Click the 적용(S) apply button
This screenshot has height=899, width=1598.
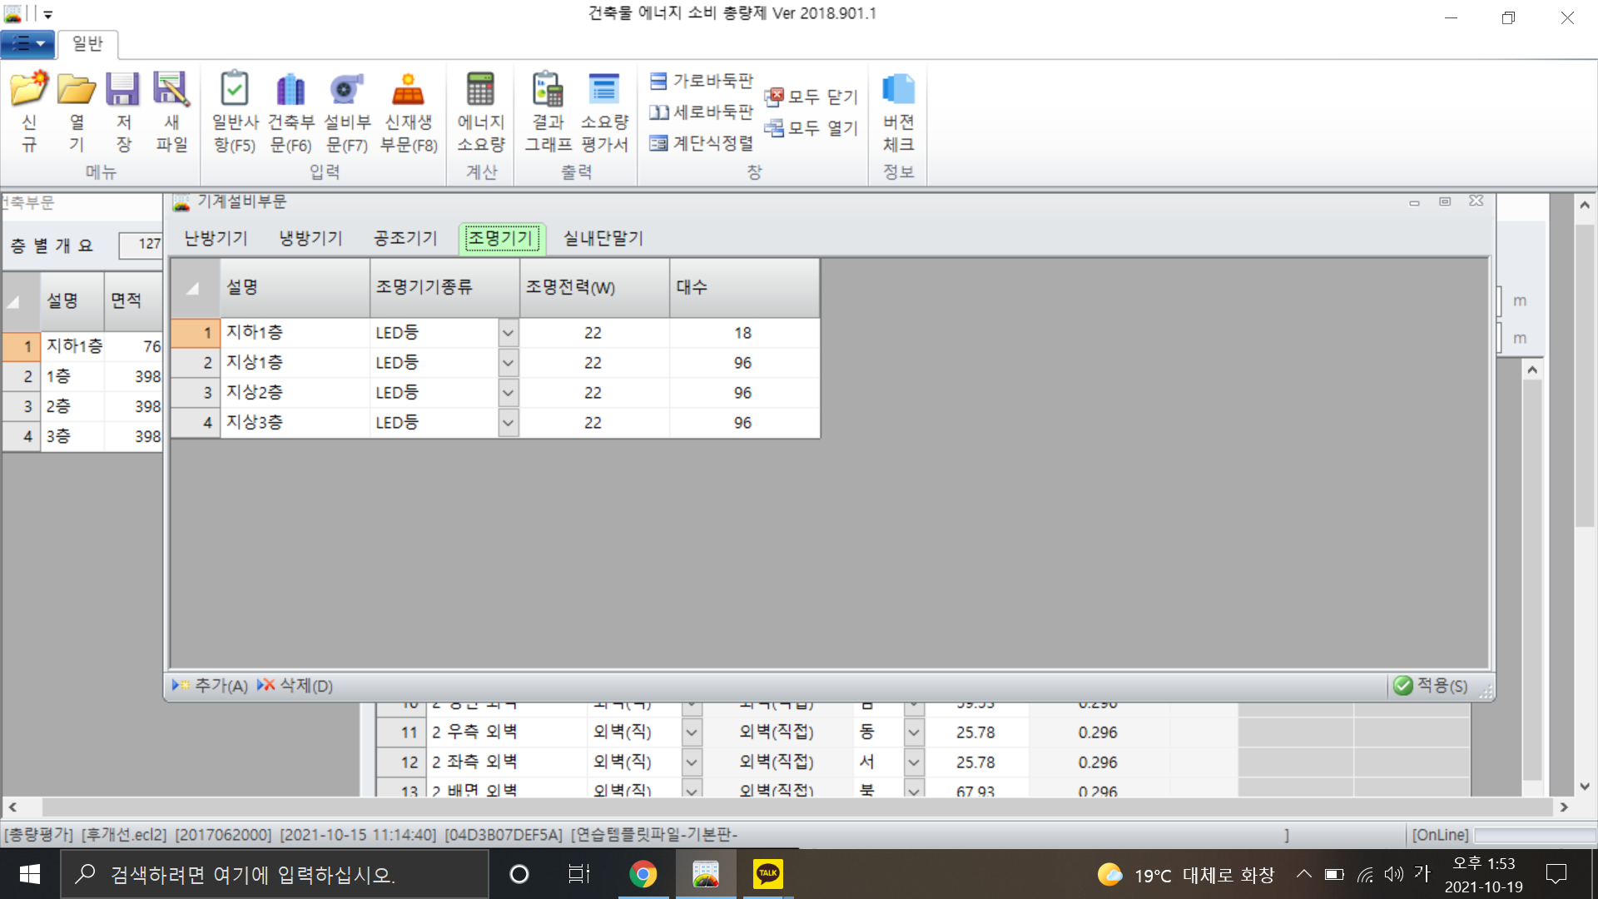pyautogui.click(x=1431, y=686)
